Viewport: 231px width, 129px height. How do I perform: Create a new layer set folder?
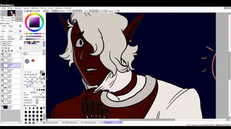pos(9,48)
